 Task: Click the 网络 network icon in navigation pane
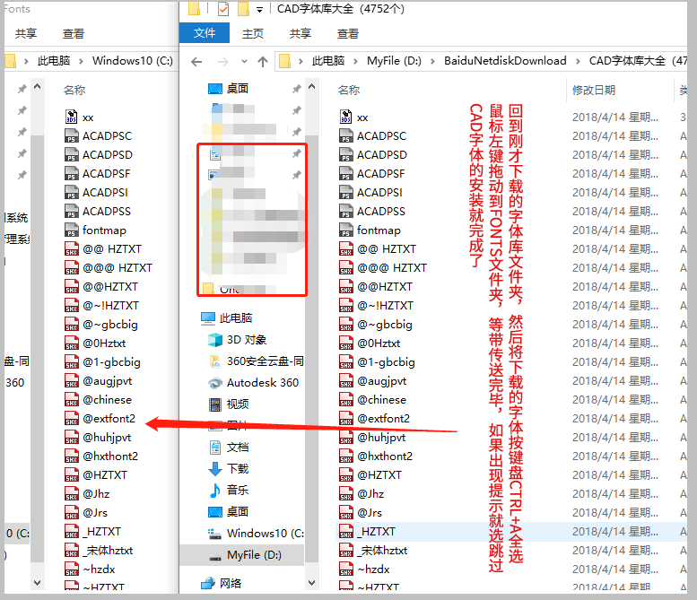click(x=208, y=583)
